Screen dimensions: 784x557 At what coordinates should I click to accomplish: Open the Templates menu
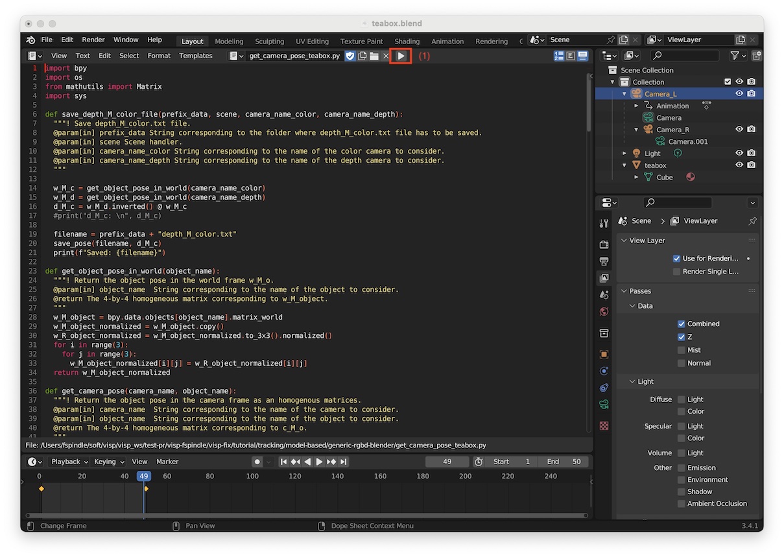click(x=196, y=56)
